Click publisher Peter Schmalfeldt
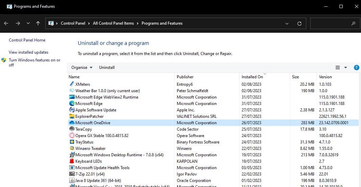The height and width of the screenshot is (187, 361). coord(192,90)
